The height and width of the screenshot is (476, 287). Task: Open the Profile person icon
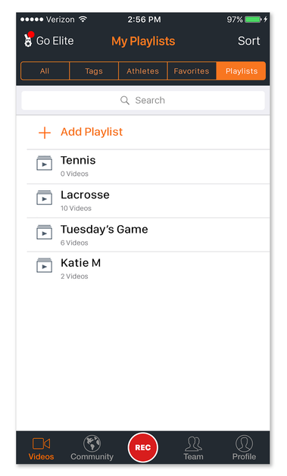pyautogui.click(x=244, y=443)
